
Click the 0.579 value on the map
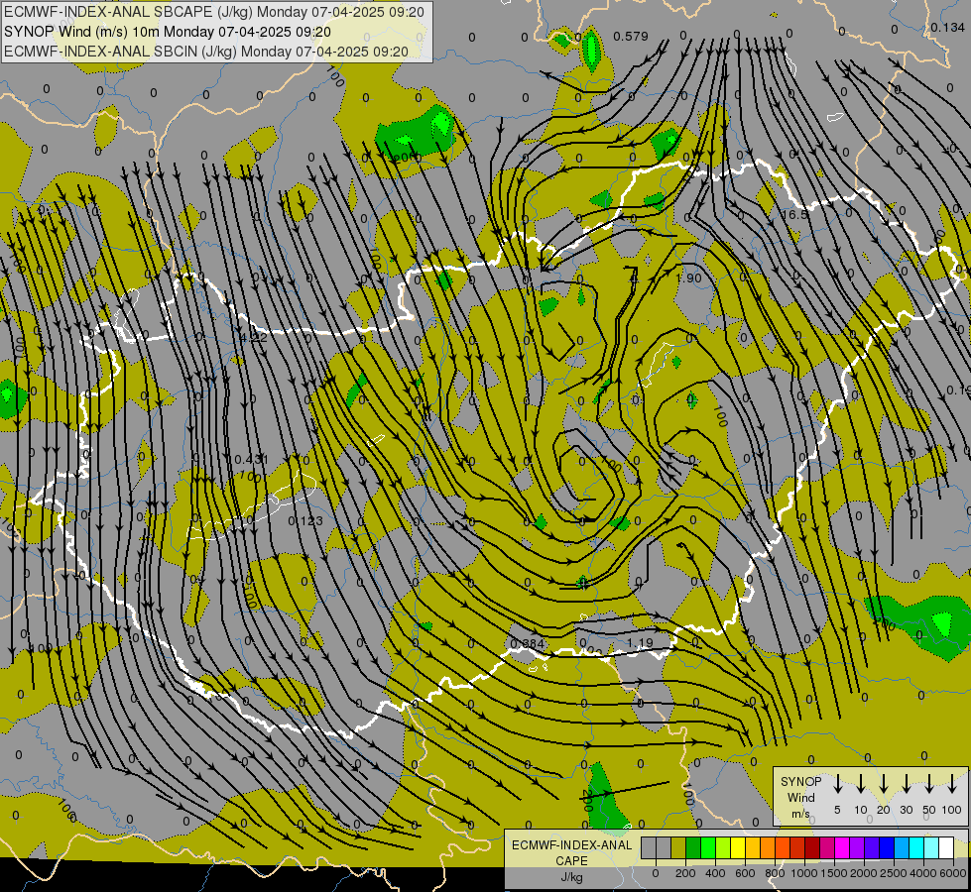[631, 37]
